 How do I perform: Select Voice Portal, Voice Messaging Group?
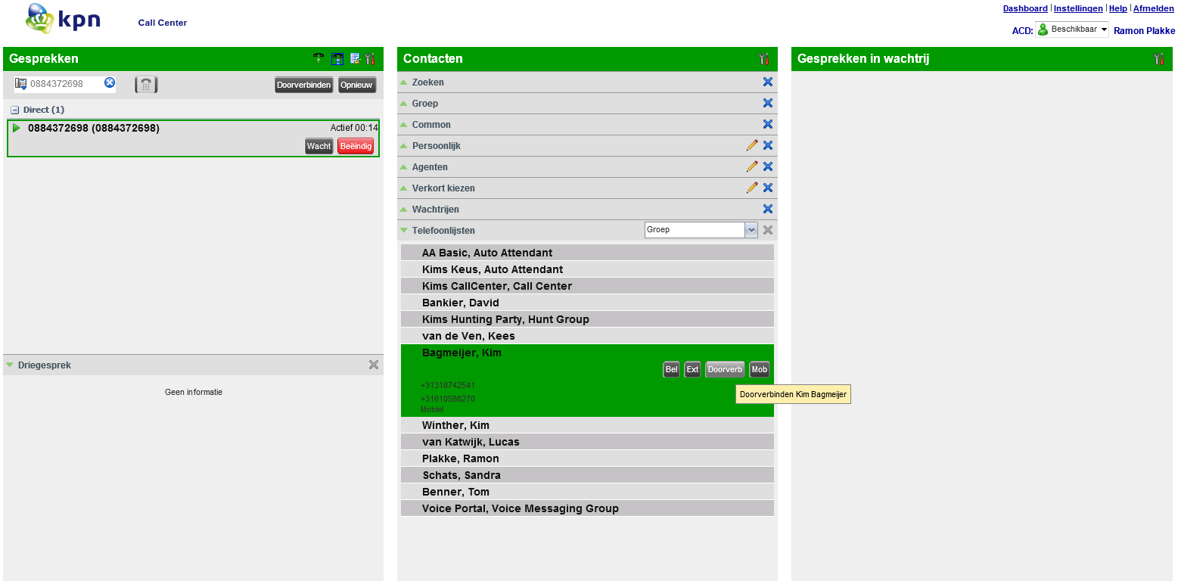(x=587, y=508)
